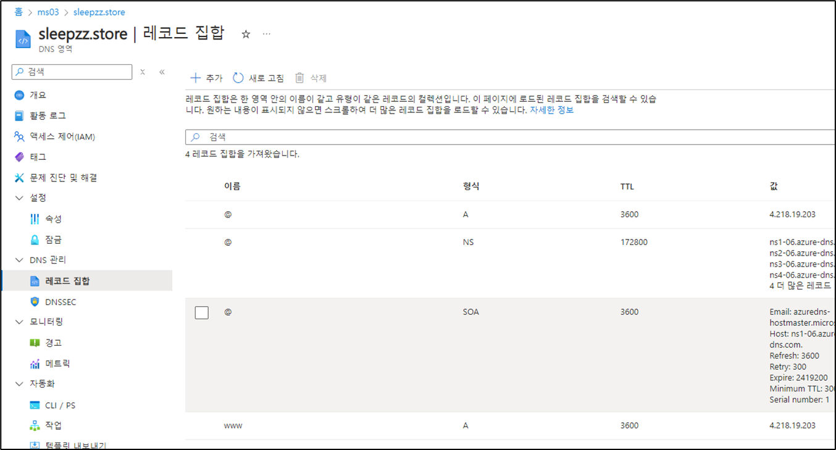The width and height of the screenshot is (836, 450).
Task: Click the 메트릭 chart icon
Action: [35, 364]
